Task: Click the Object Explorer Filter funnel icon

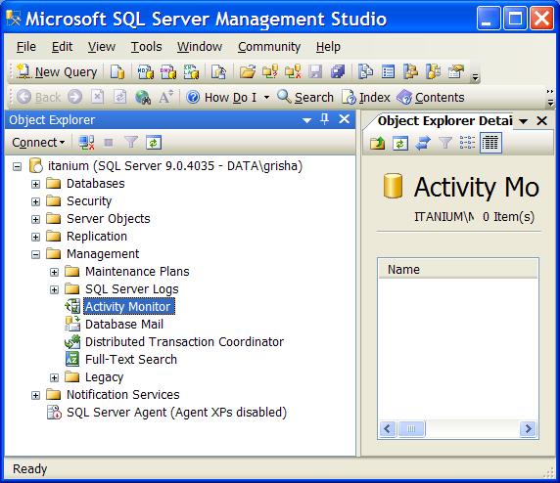Action: (x=131, y=143)
